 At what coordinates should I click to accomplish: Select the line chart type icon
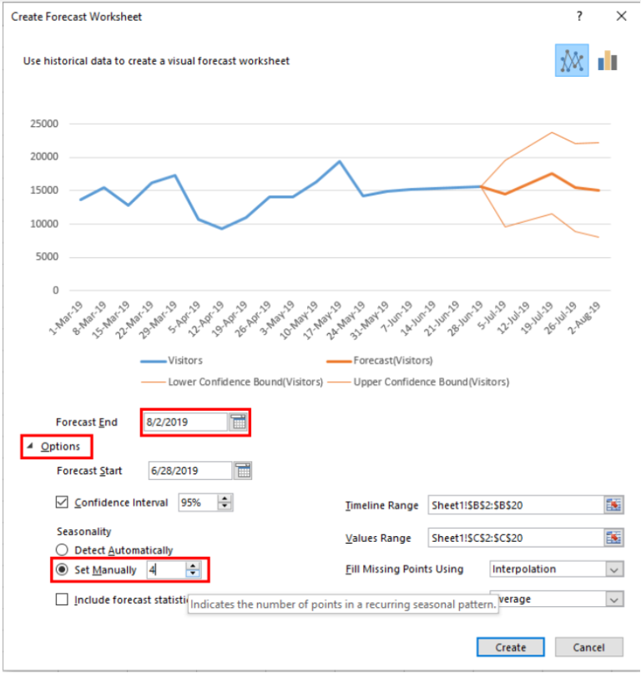click(x=572, y=61)
